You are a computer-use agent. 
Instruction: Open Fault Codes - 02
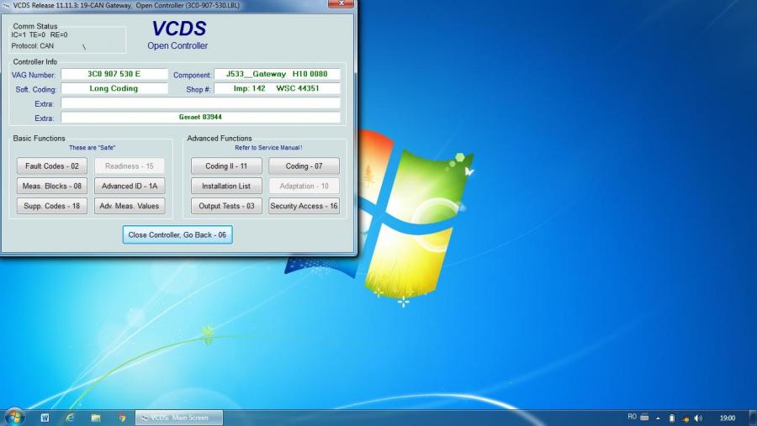point(51,166)
